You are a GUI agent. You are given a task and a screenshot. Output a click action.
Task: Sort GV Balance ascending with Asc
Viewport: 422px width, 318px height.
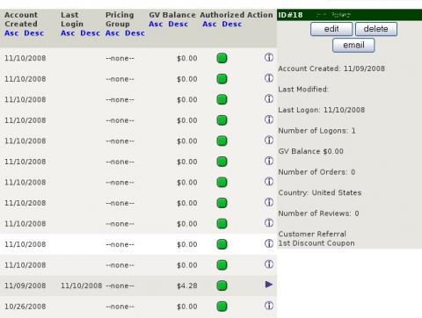coord(156,24)
